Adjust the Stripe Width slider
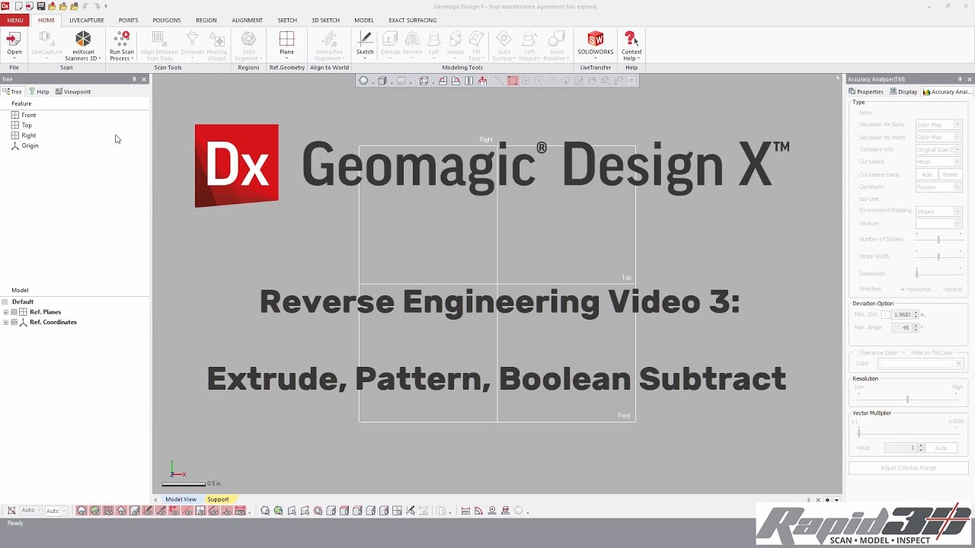 pos(938,256)
